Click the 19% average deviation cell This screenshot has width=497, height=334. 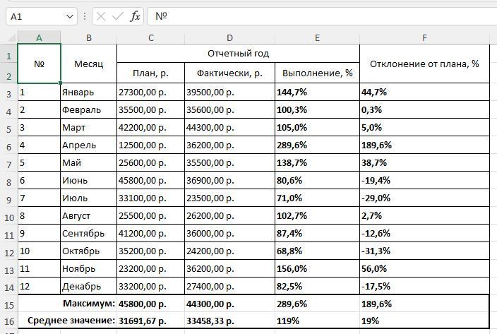[x=425, y=321]
